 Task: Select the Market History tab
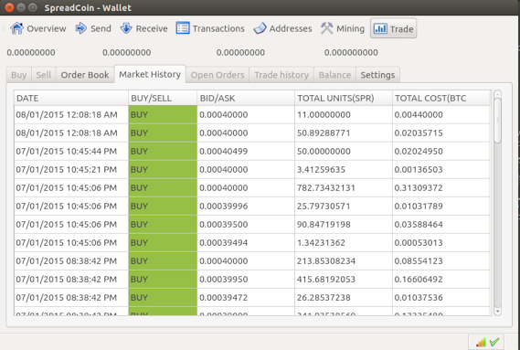point(150,74)
